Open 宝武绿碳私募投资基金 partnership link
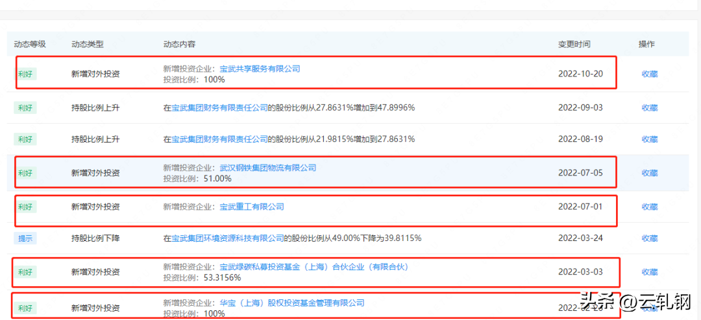 (x=314, y=267)
